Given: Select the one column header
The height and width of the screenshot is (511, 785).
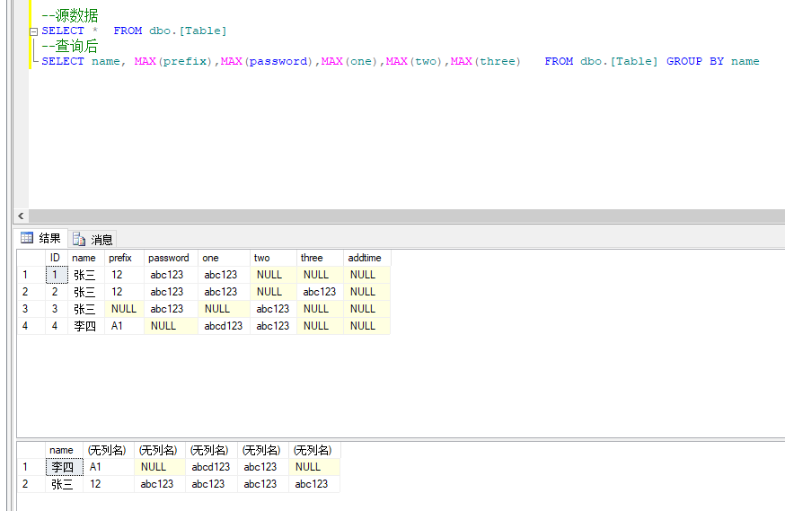Looking at the screenshot, I should point(224,258).
